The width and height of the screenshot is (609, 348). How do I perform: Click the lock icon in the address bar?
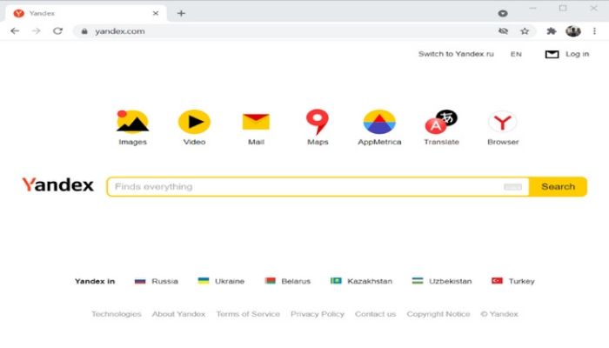tap(84, 31)
